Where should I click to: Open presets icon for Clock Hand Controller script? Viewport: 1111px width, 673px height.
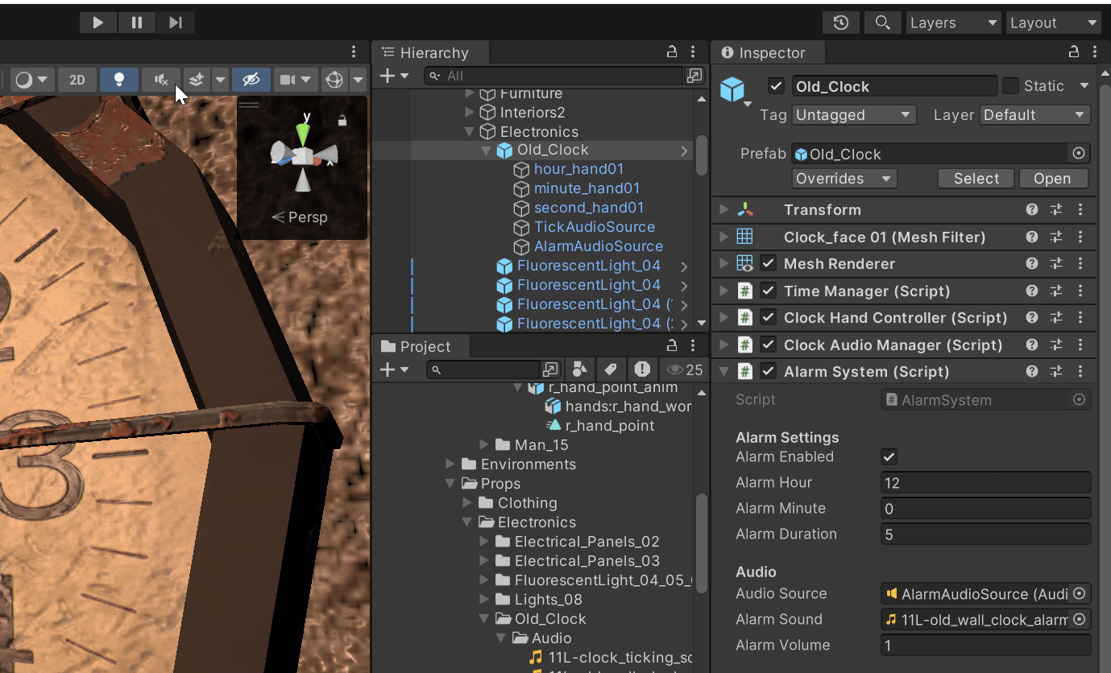[1056, 318]
